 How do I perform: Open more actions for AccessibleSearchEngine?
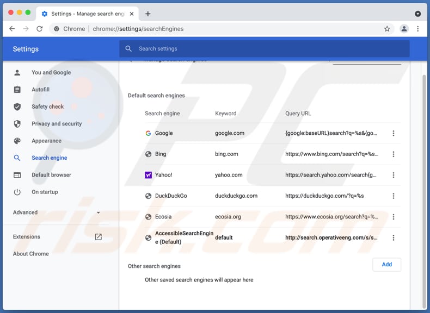(393, 237)
